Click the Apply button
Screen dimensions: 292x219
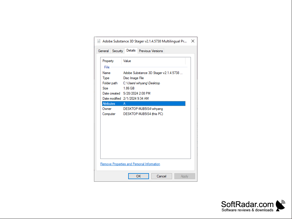185,176
